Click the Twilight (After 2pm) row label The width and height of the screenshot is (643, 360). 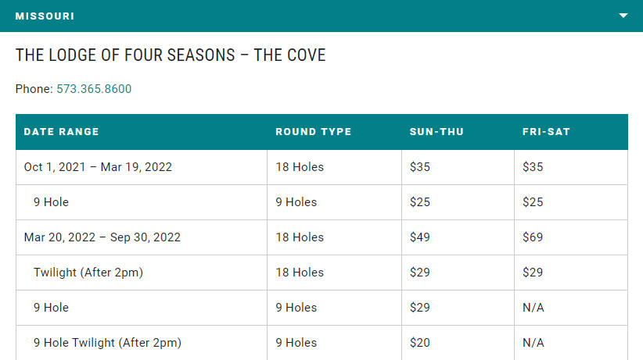pyautogui.click(x=88, y=273)
